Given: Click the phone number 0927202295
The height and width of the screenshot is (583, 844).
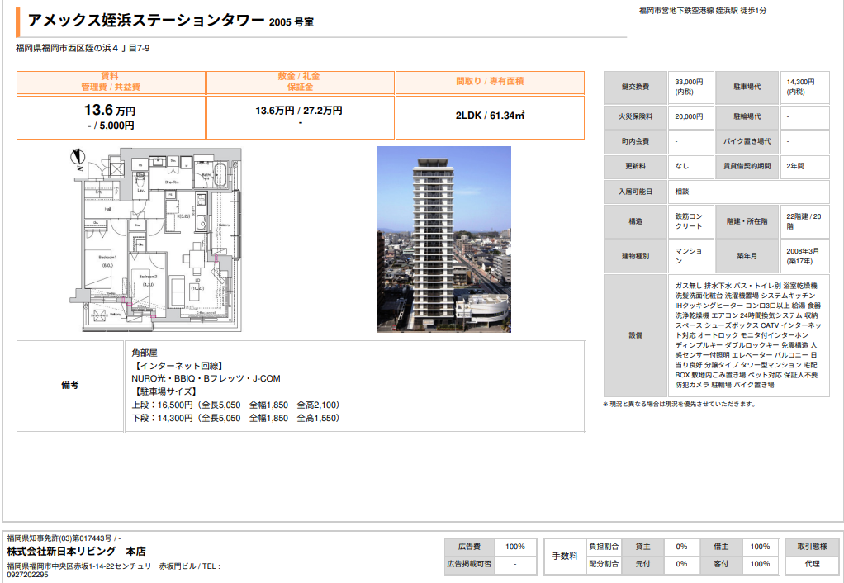Looking at the screenshot, I should 27,575.
